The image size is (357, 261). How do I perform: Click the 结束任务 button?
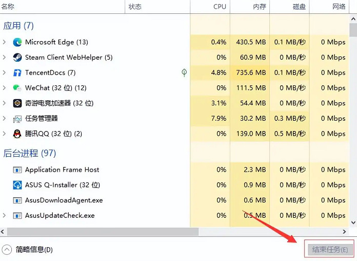[330, 250]
